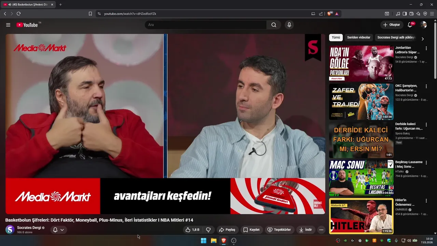437x246 pixels.
Task: Expand the subscription notification bell dropdown
Action: 58,230
